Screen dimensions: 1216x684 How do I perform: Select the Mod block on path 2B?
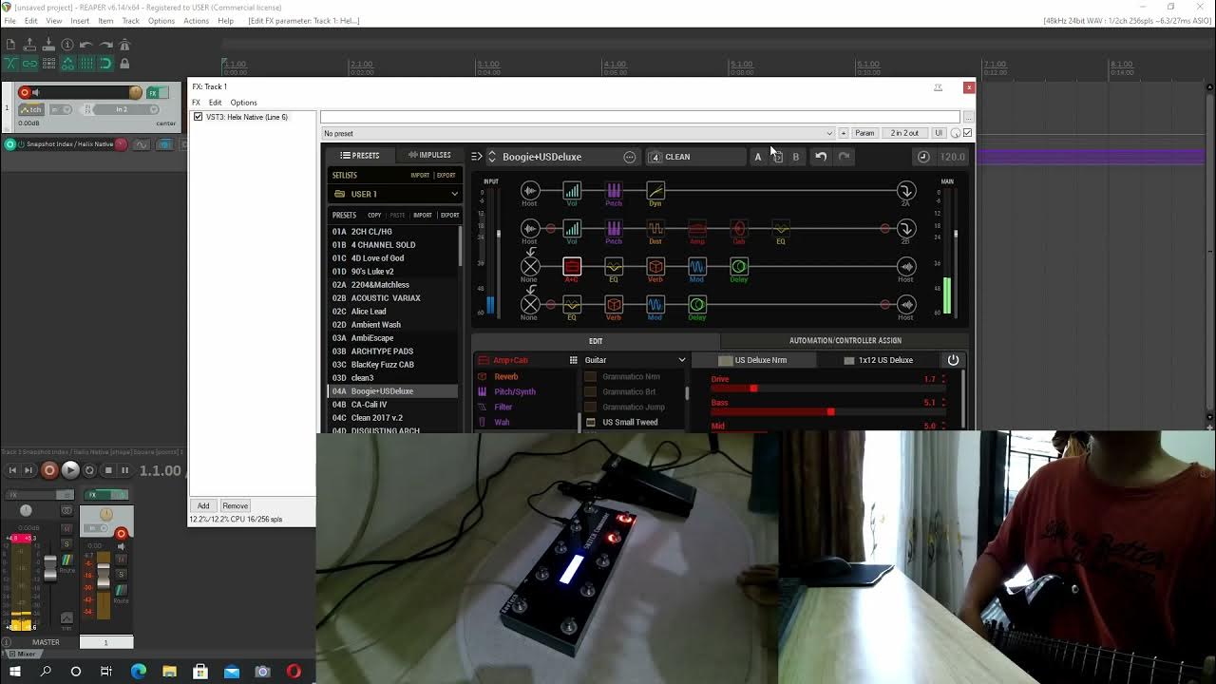pyautogui.click(x=655, y=305)
